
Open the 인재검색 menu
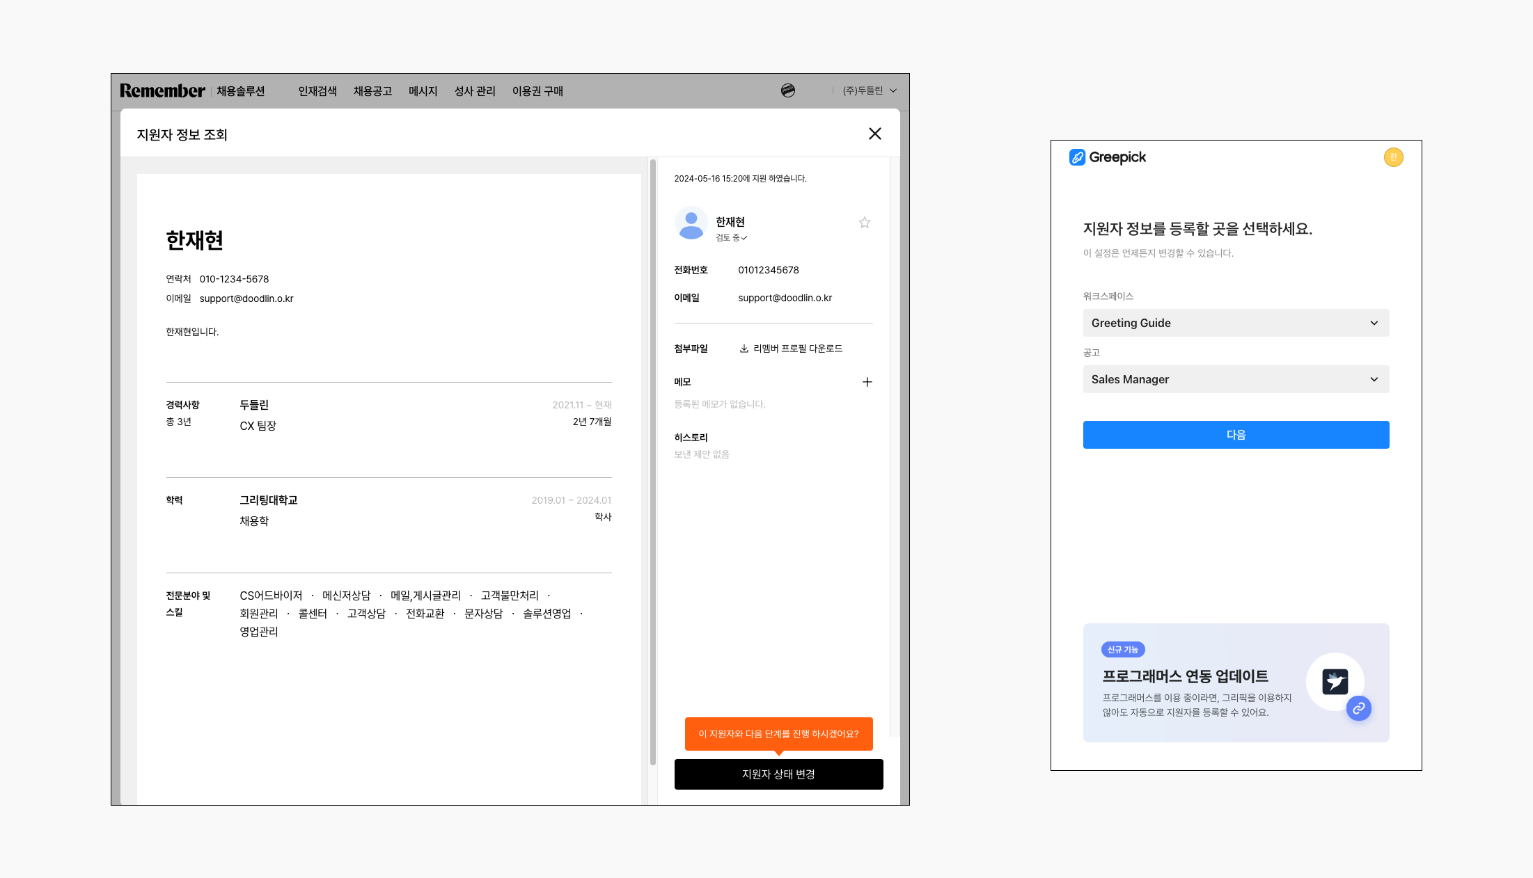[x=317, y=91]
